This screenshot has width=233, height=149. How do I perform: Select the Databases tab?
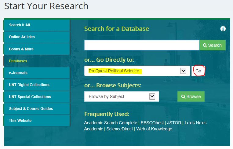click(x=37, y=61)
